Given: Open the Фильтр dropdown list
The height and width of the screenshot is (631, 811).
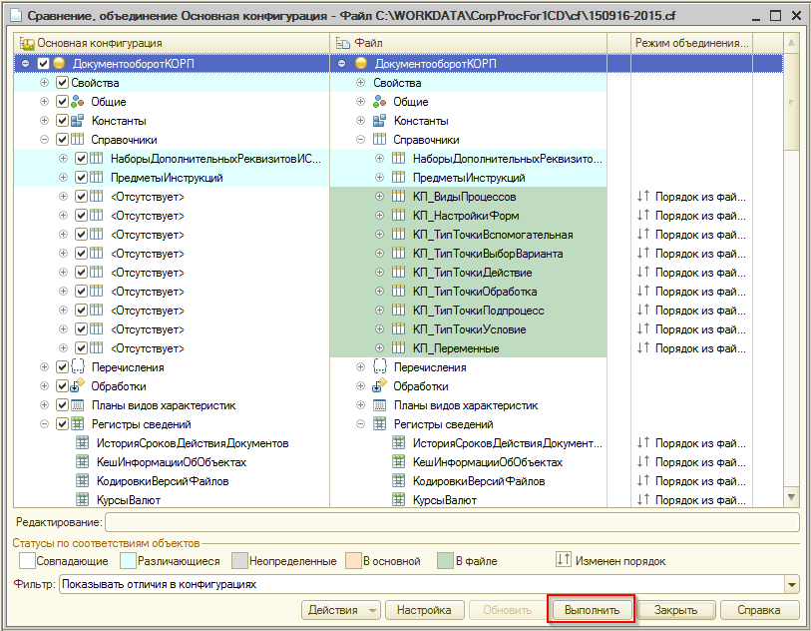Looking at the screenshot, I should [x=792, y=584].
